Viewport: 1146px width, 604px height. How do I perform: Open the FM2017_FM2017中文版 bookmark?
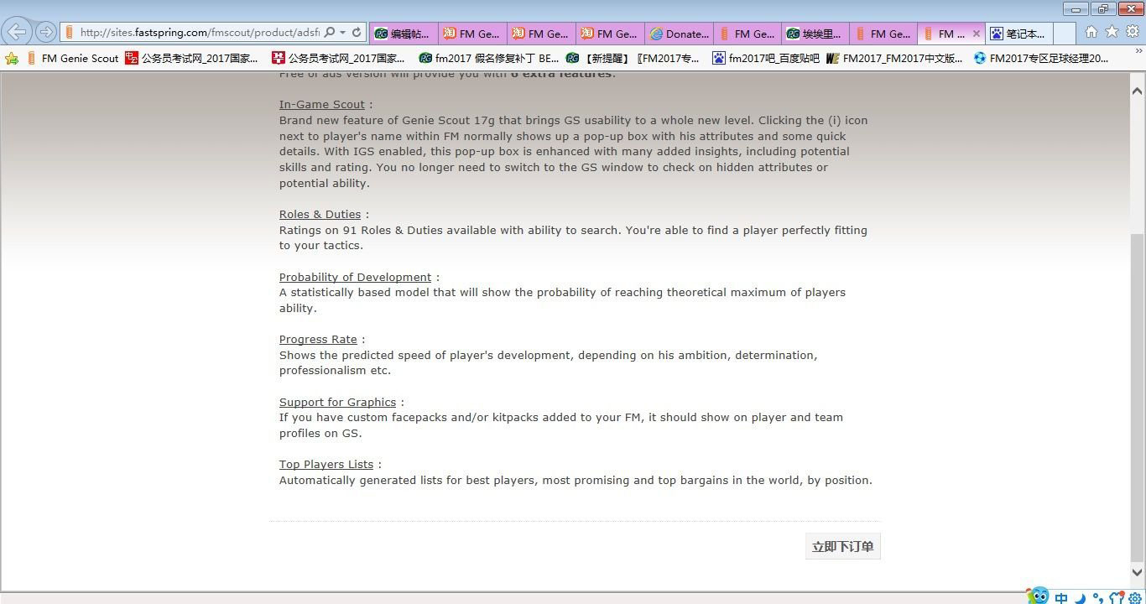[x=894, y=59]
